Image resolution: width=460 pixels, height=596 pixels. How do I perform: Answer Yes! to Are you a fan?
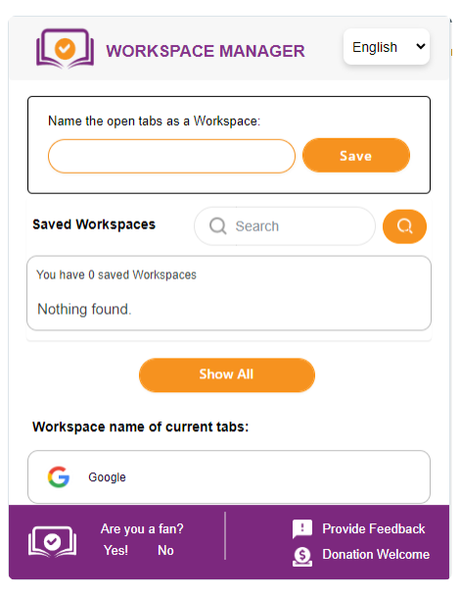pyautogui.click(x=116, y=550)
